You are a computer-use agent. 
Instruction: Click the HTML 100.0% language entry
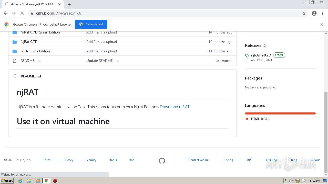(x=261, y=119)
